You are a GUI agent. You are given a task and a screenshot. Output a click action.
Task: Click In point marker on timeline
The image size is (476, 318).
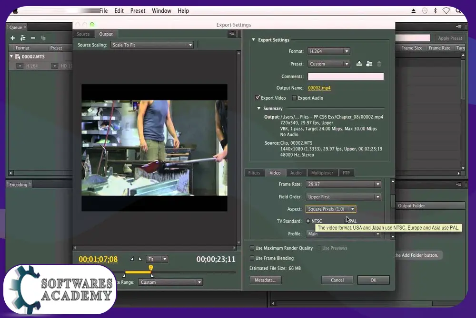124,275
